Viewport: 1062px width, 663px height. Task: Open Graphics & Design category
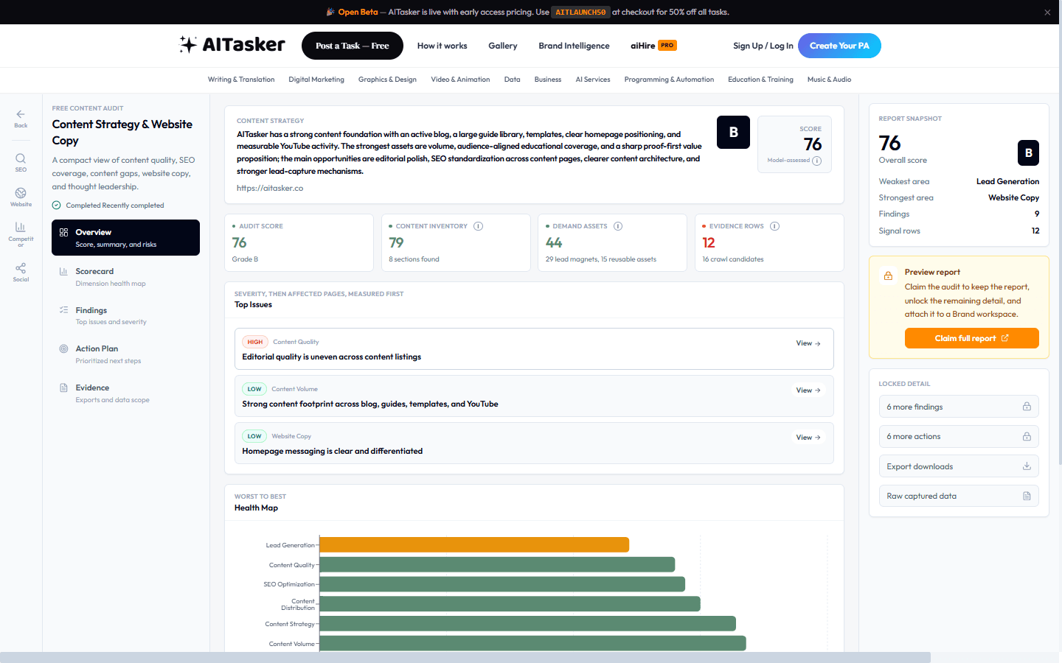387,80
